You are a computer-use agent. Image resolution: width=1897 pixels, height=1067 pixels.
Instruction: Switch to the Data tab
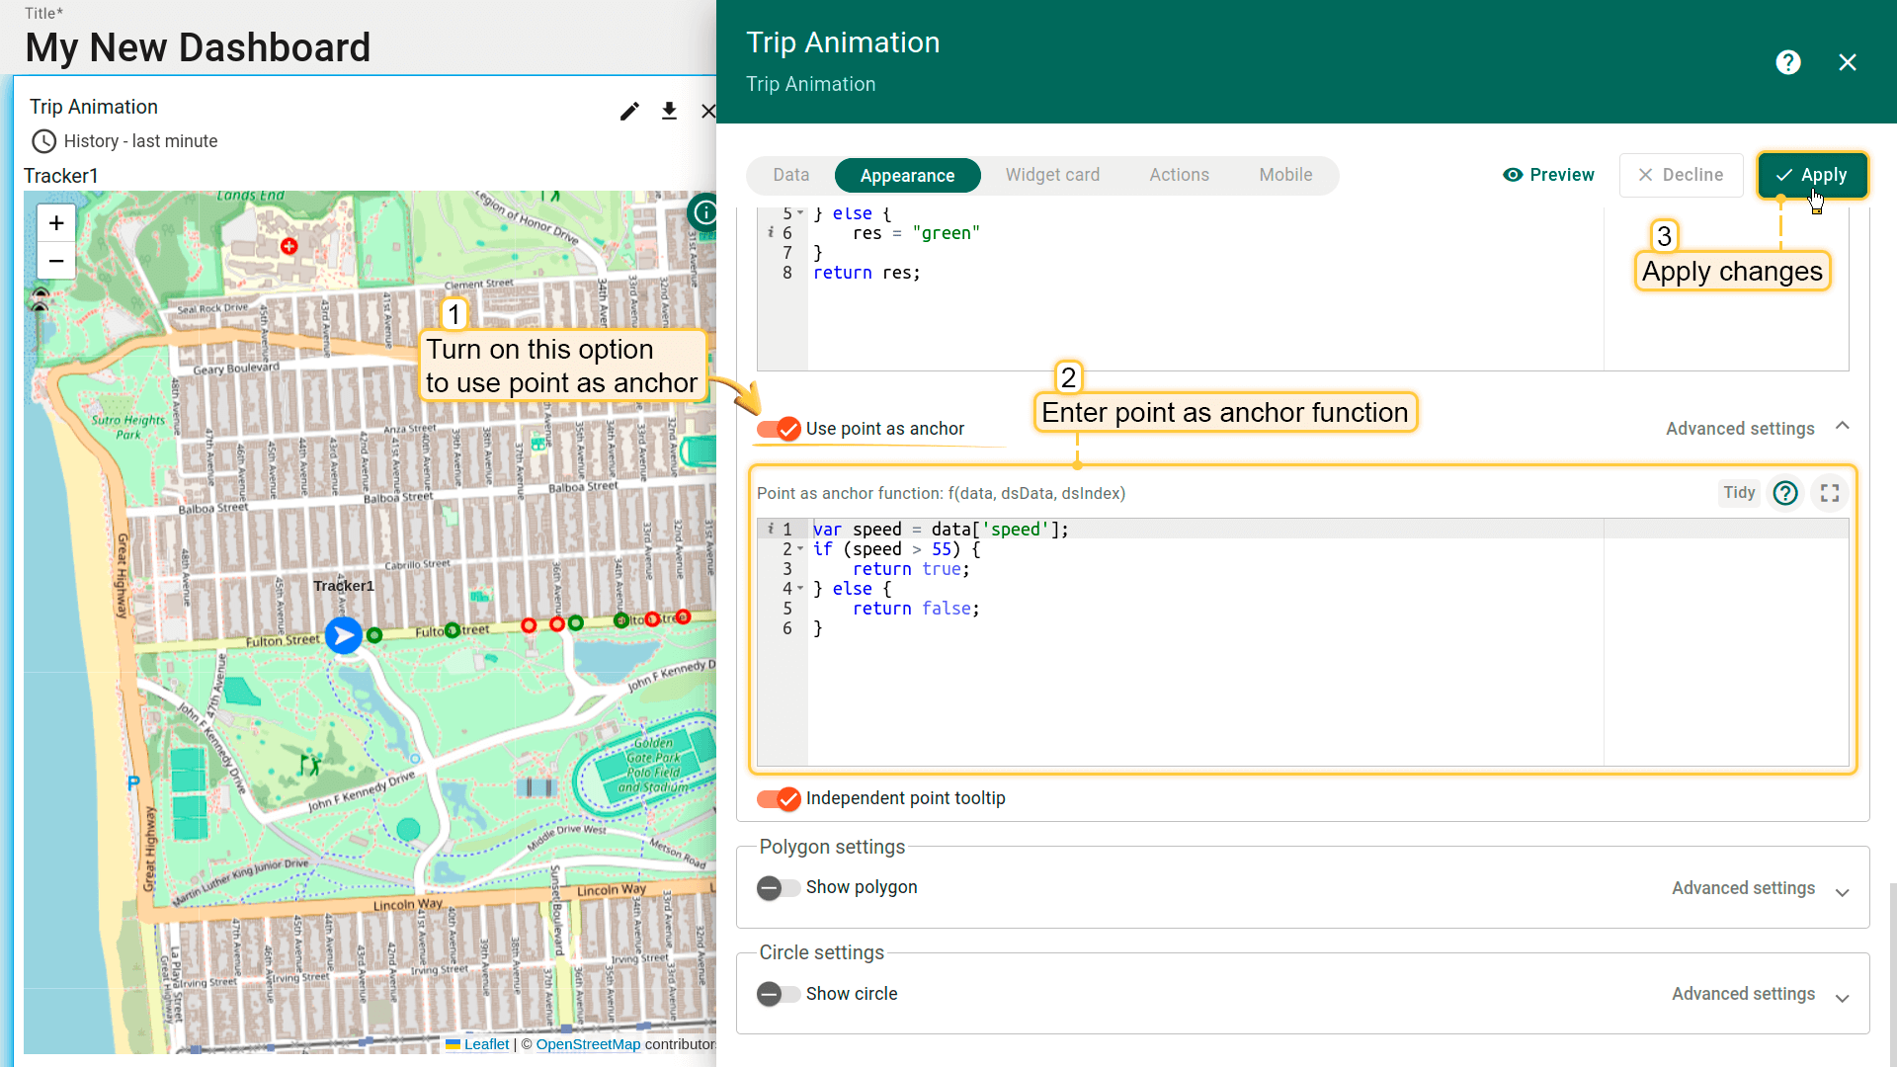pyautogui.click(x=790, y=175)
